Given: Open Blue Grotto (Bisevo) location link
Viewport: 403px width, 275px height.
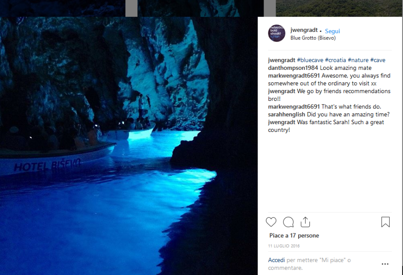Looking at the screenshot, I should pos(313,38).
